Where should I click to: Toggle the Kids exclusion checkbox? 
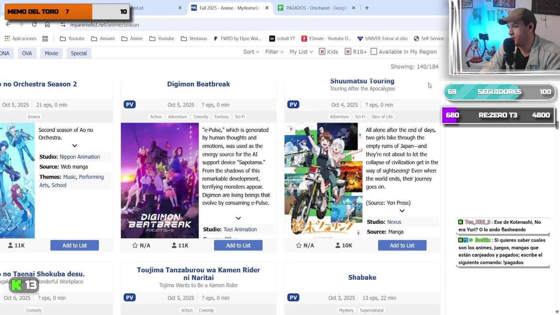pyautogui.click(x=322, y=52)
